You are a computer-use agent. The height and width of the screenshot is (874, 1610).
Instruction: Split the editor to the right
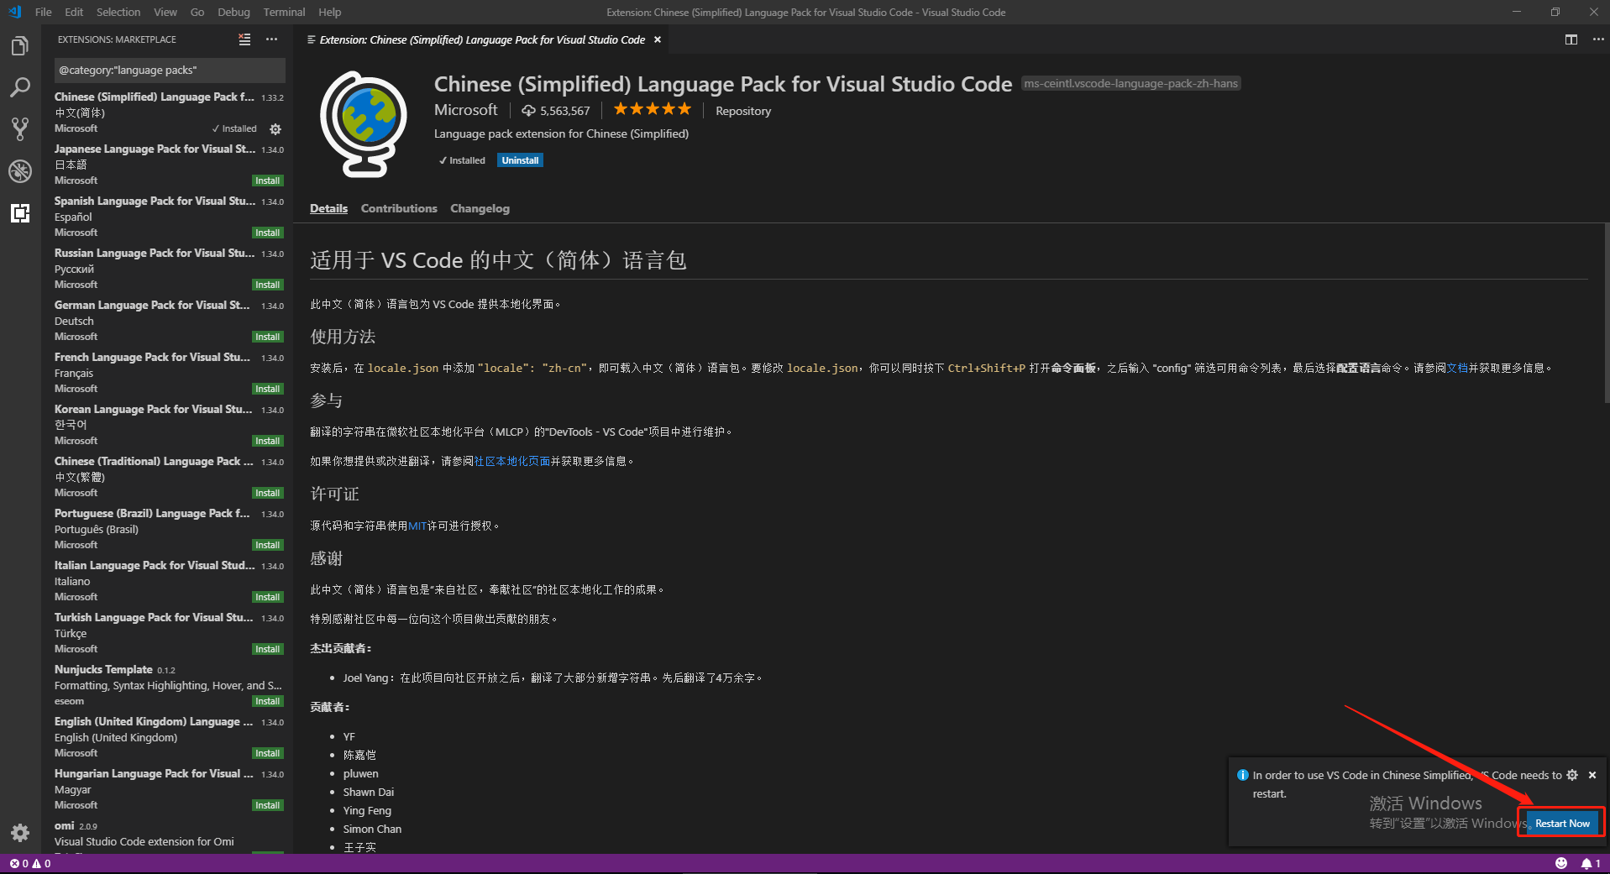[x=1571, y=39]
